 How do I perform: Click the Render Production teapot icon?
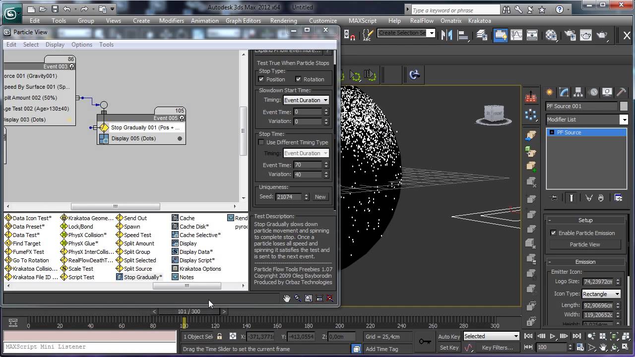[602, 35]
